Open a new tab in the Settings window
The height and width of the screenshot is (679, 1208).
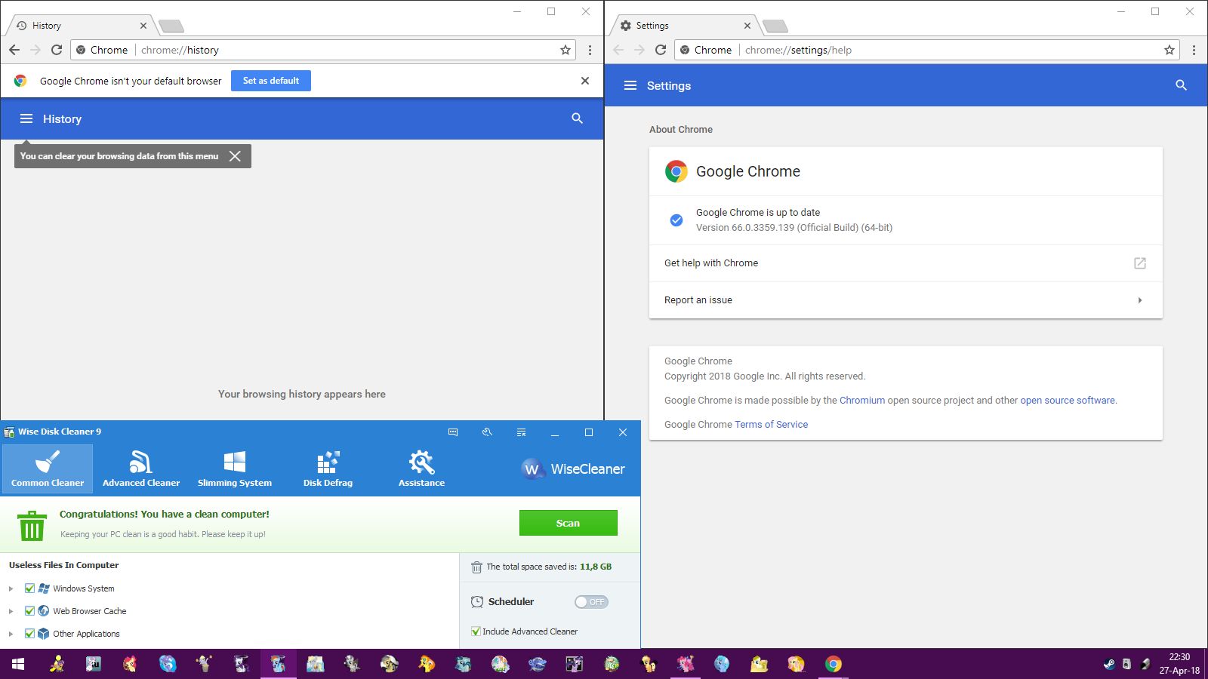(x=775, y=26)
